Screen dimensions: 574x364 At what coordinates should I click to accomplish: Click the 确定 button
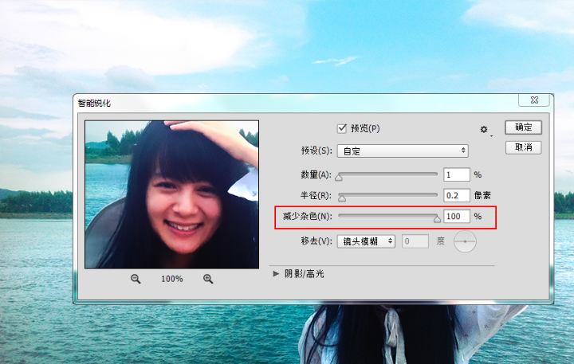(x=523, y=127)
